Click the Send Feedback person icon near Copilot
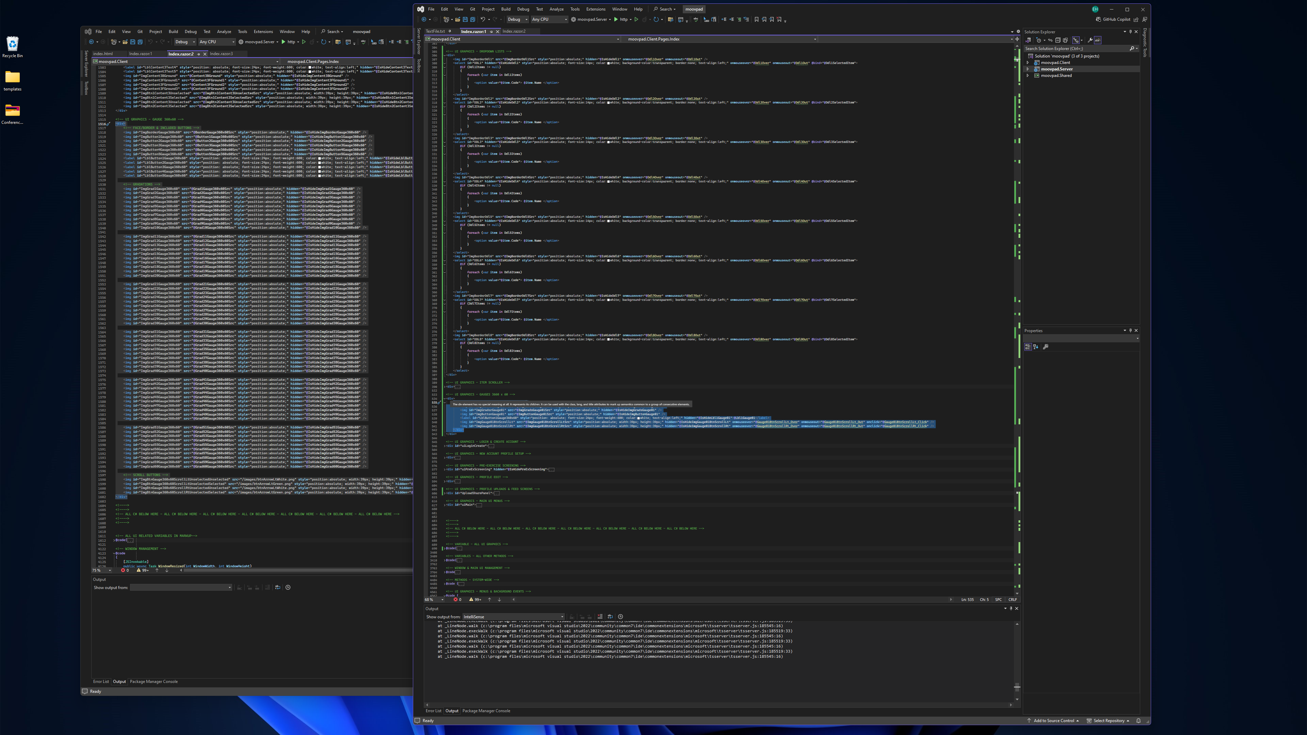 click(x=1145, y=19)
